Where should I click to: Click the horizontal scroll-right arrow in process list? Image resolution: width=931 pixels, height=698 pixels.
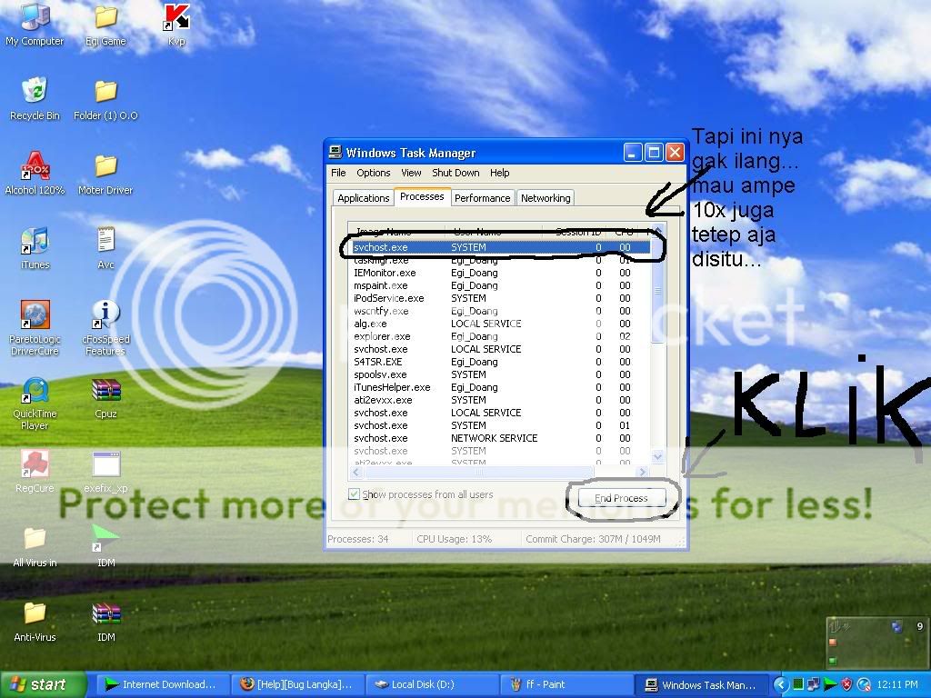[x=643, y=472]
